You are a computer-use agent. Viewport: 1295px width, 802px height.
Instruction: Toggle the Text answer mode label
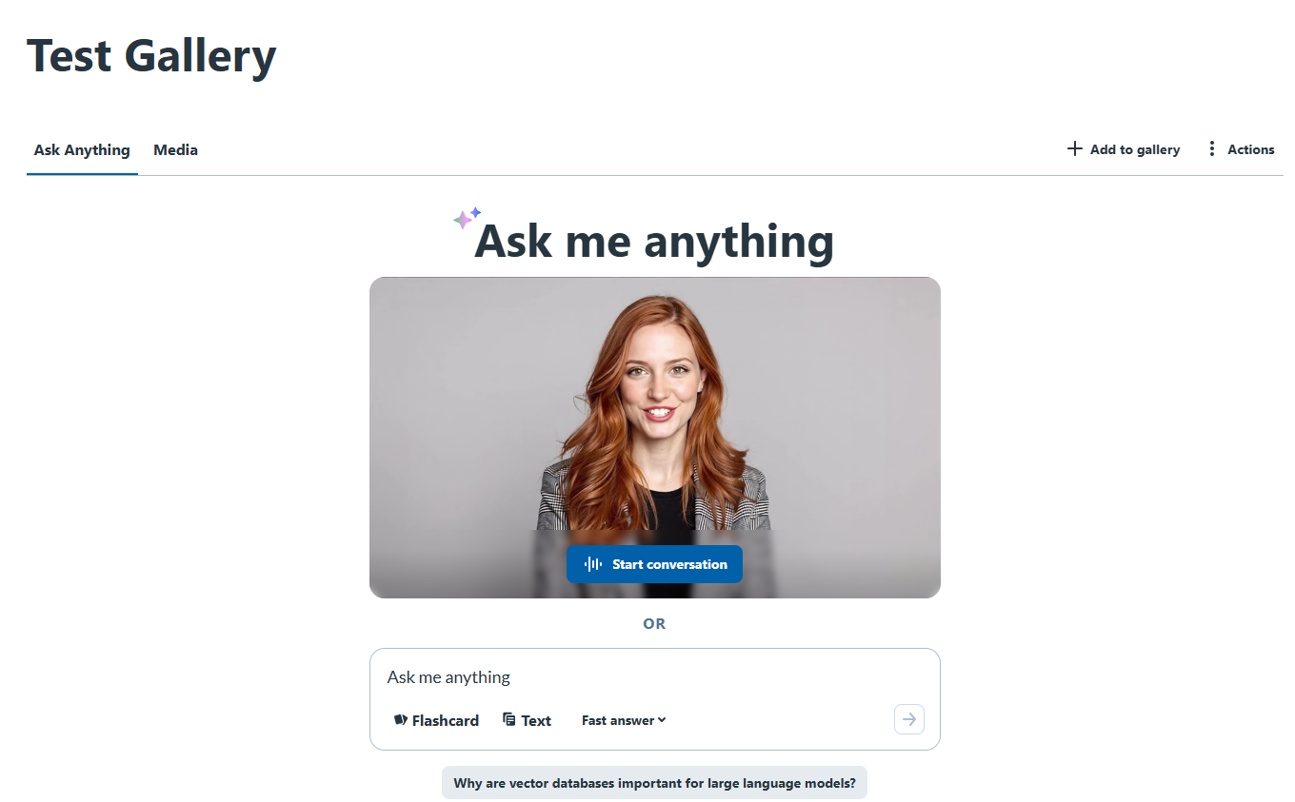(536, 720)
